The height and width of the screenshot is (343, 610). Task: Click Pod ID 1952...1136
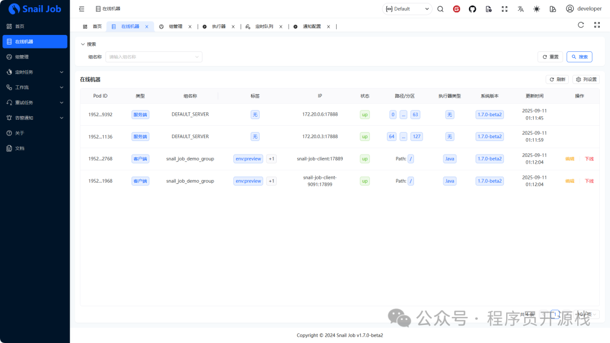tap(101, 137)
